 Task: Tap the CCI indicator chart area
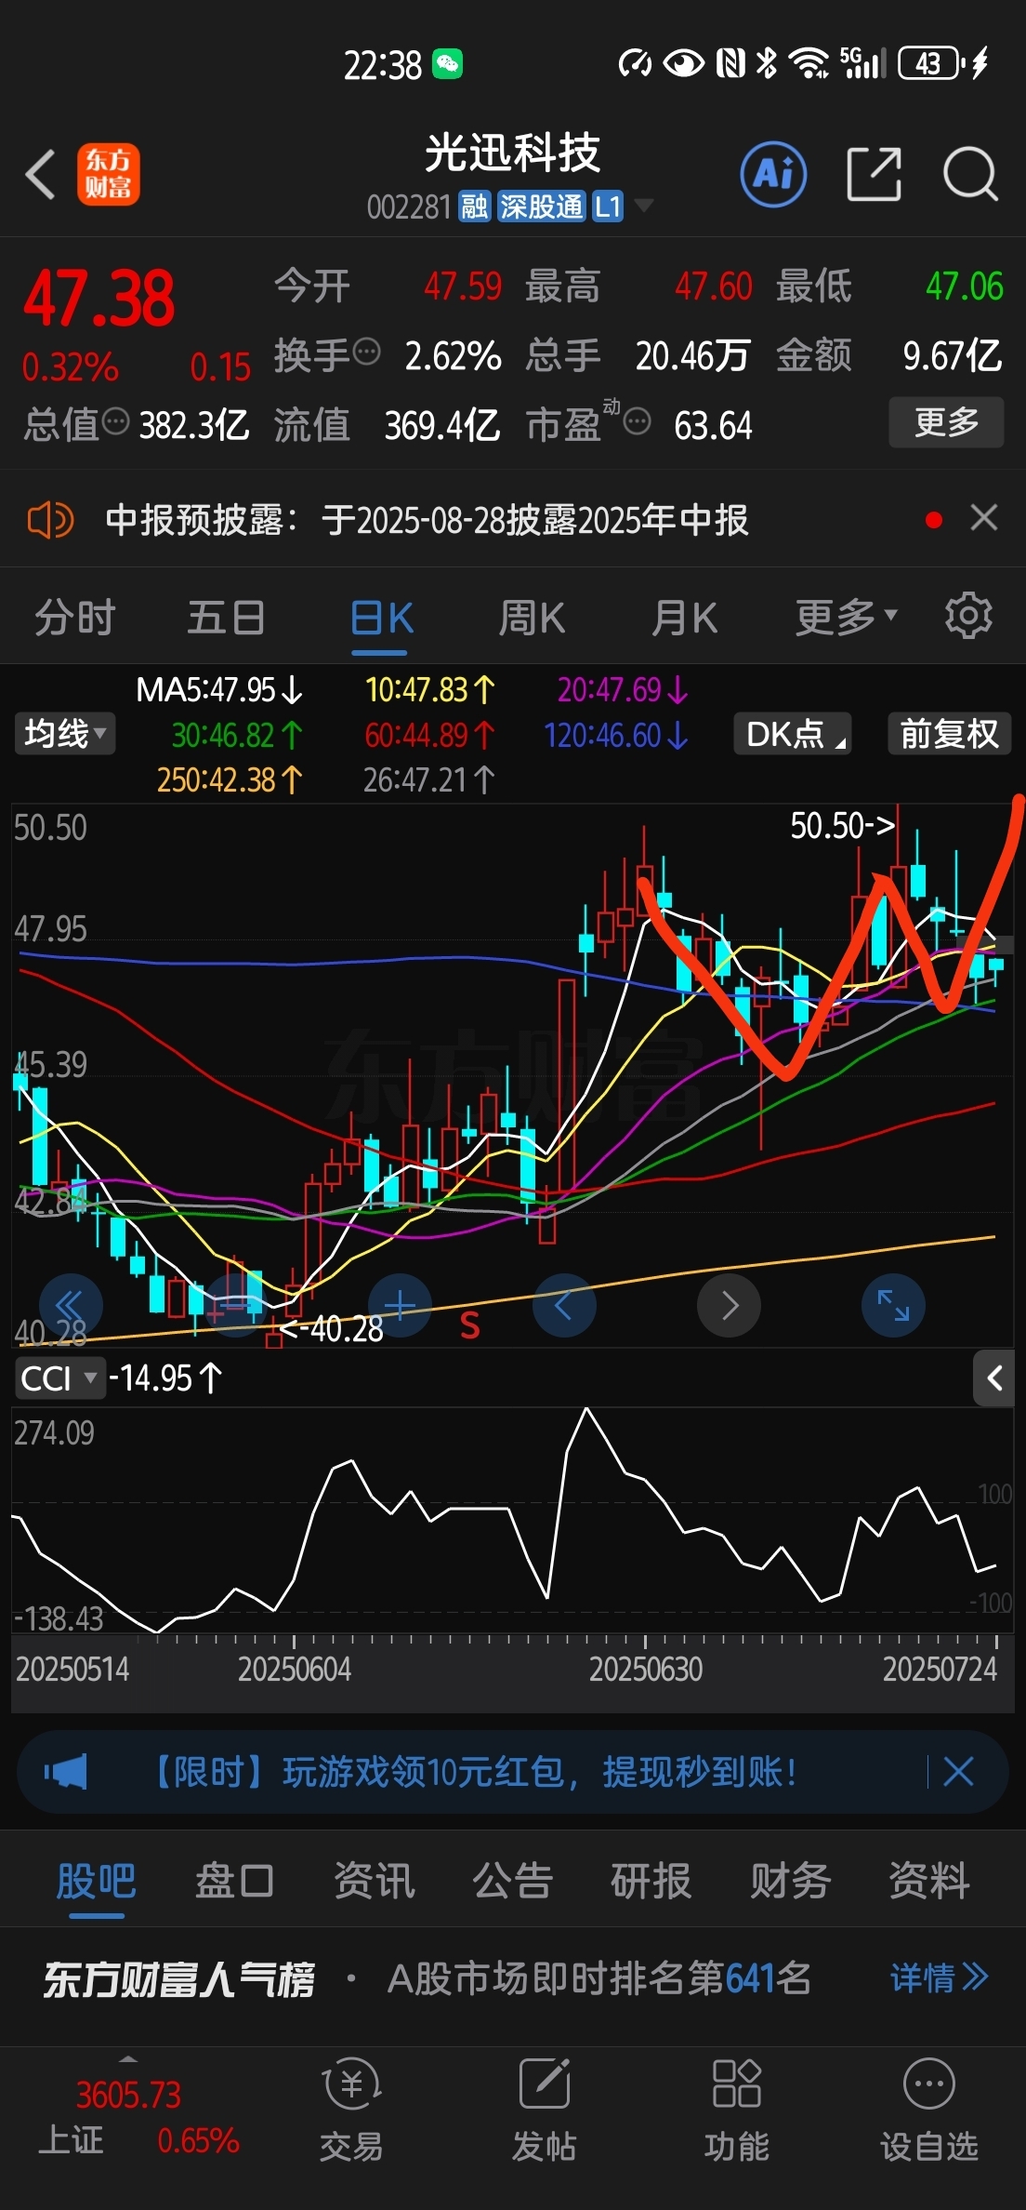pyautogui.click(x=512, y=1522)
